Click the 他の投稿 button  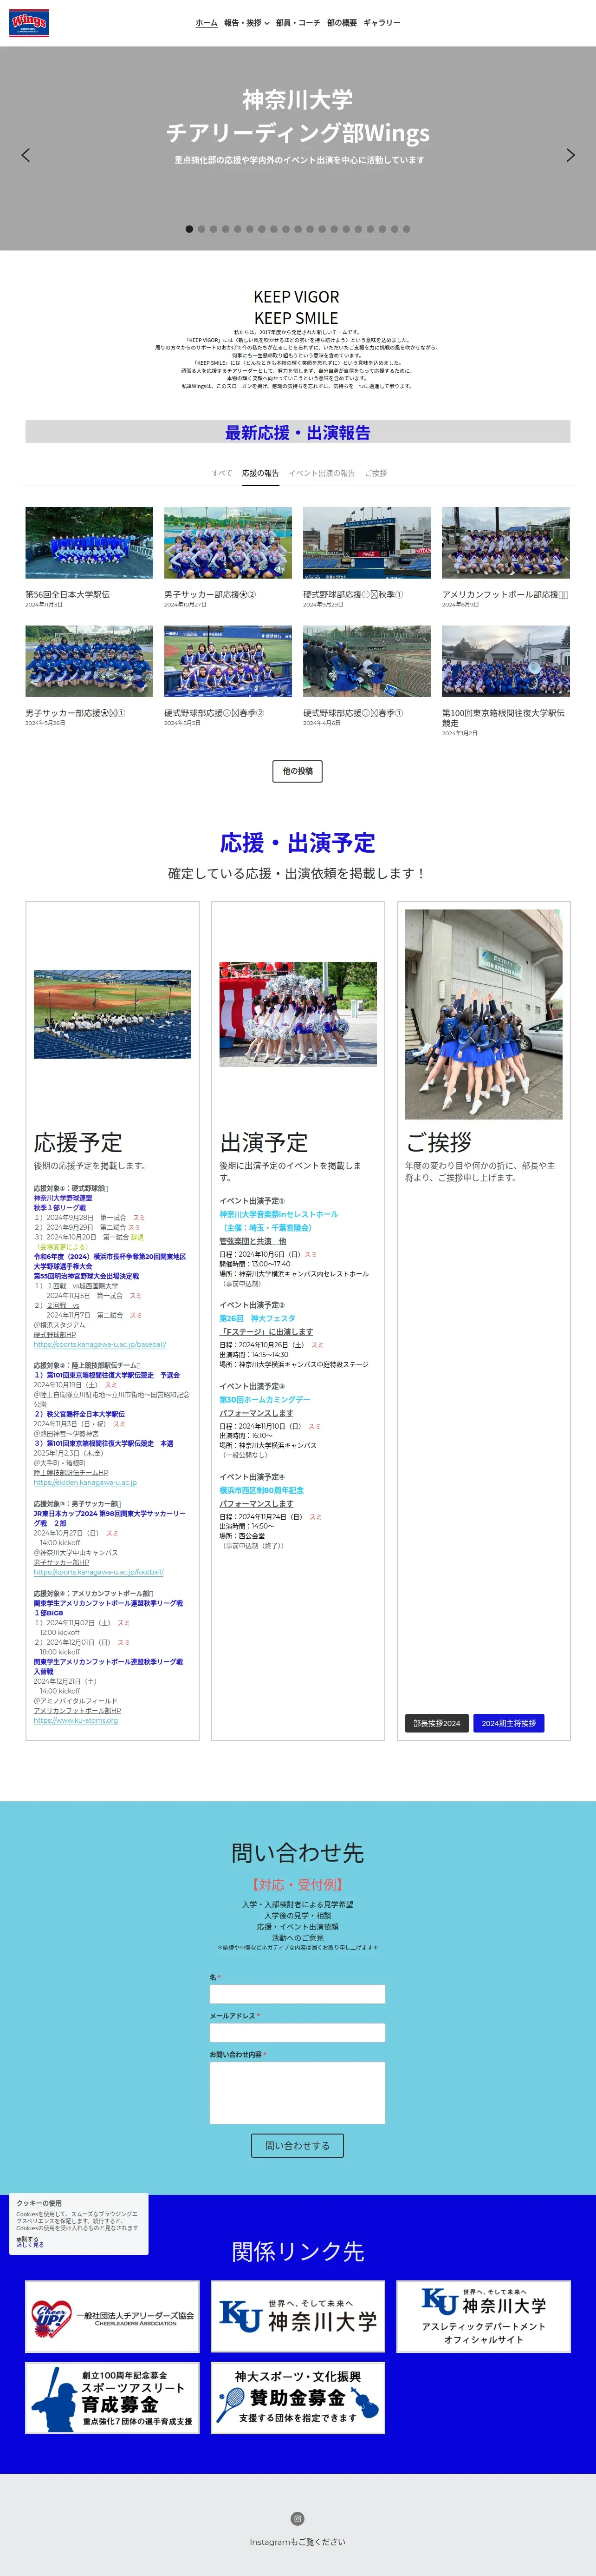coord(298,771)
